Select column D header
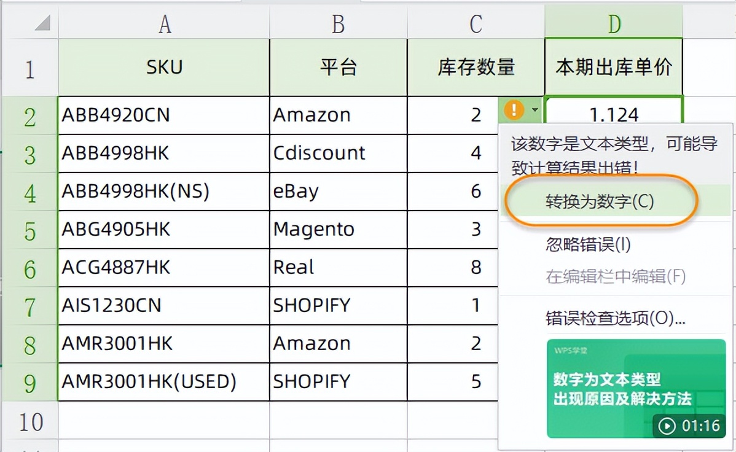The width and height of the screenshot is (736, 452). pyautogui.click(x=614, y=23)
